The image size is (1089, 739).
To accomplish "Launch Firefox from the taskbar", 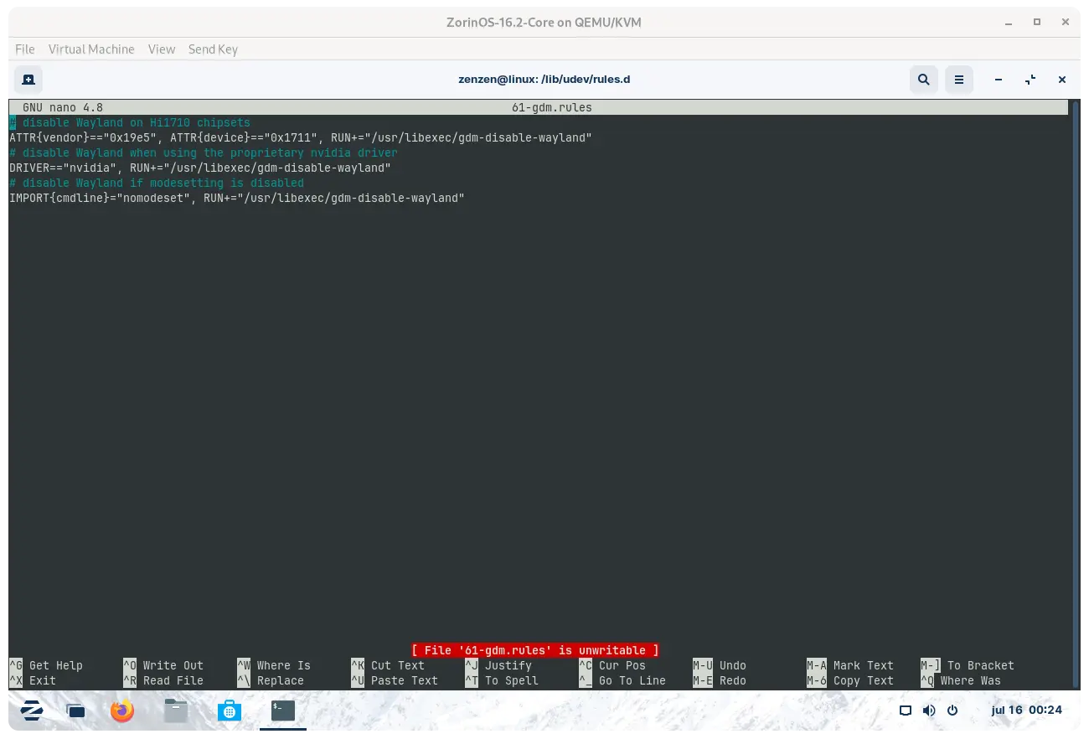I will point(122,711).
